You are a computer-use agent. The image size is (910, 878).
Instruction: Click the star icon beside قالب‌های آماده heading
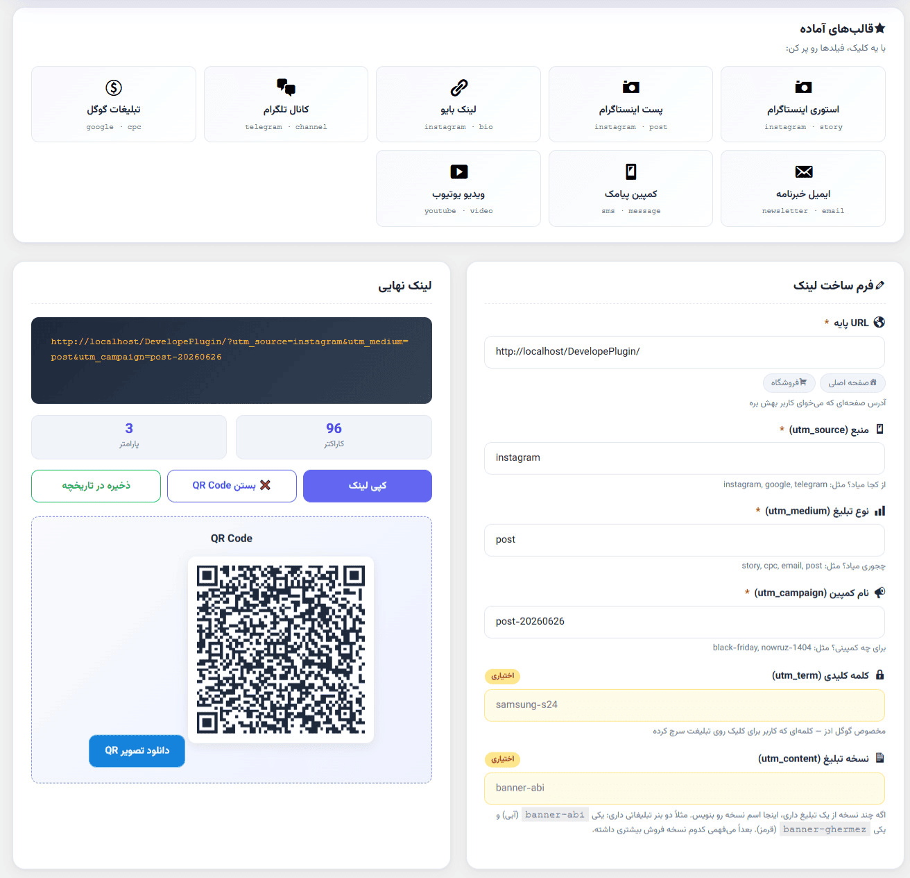(880, 28)
